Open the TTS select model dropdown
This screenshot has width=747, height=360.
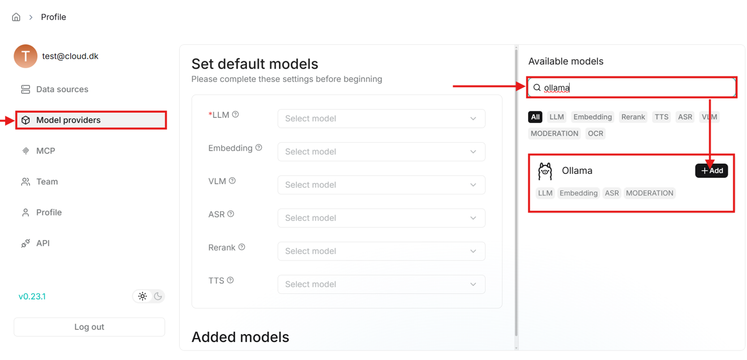tap(381, 284)
